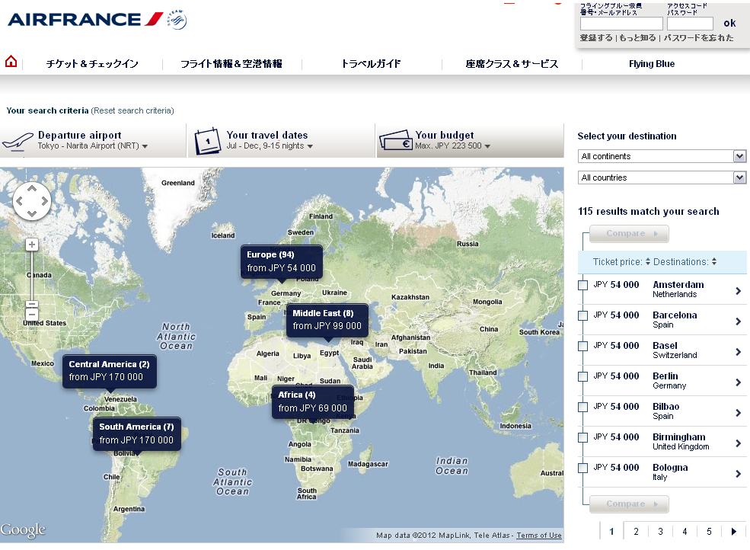750x550 pixels.
Task: Click the login ok button
Action: click(729, 23)
